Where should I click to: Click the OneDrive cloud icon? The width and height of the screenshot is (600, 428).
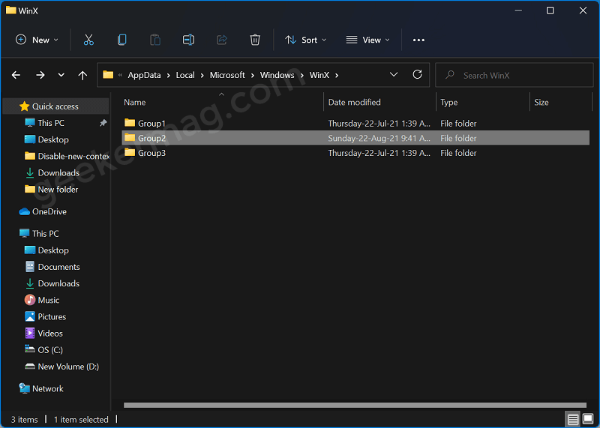point(25,211)
